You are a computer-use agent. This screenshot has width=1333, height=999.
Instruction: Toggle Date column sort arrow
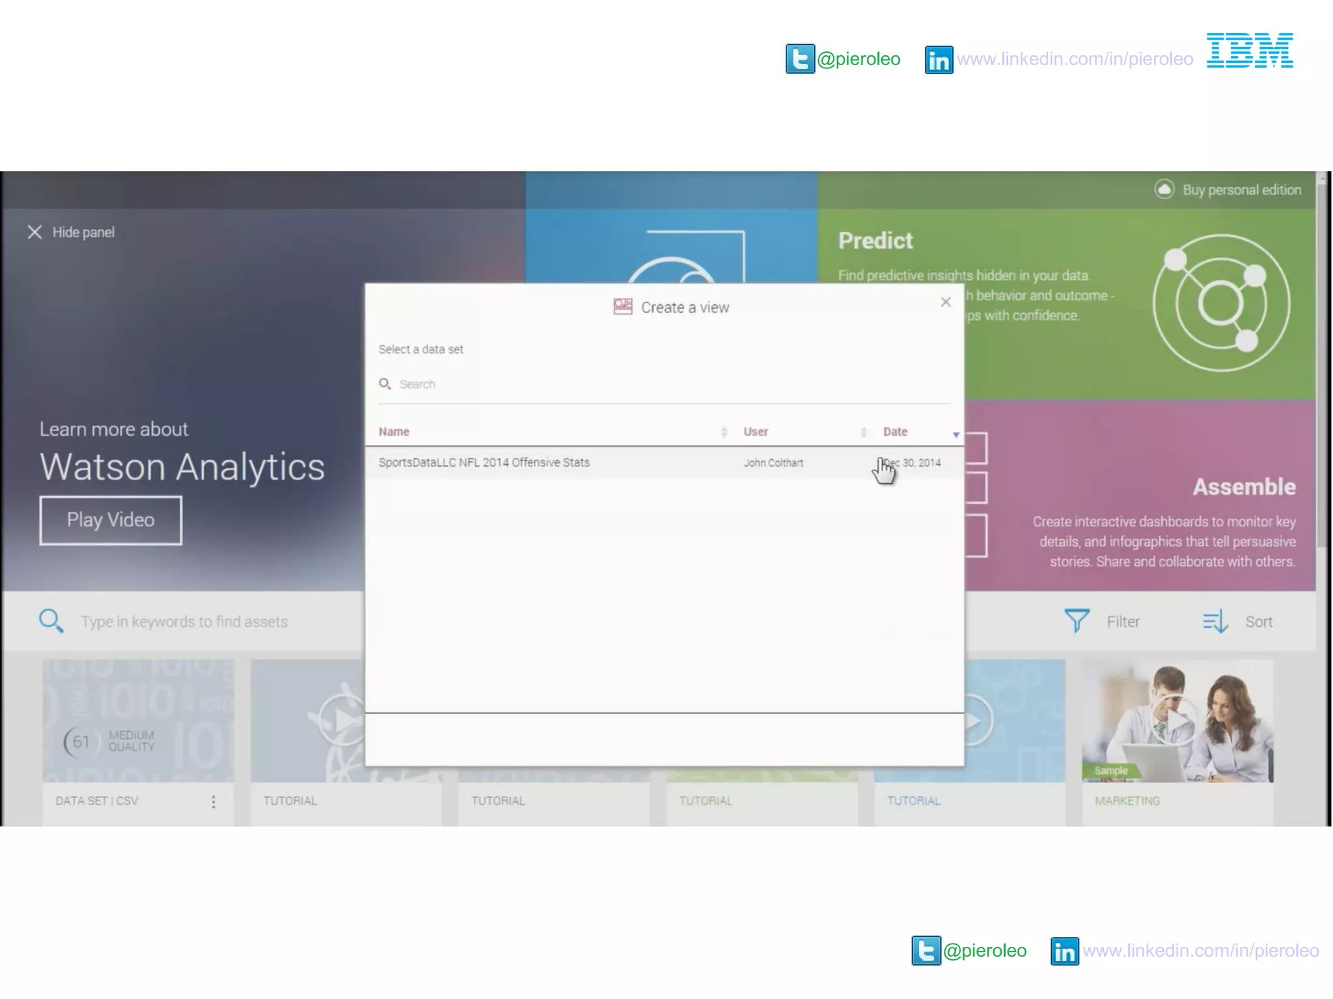tap(955, 434)
